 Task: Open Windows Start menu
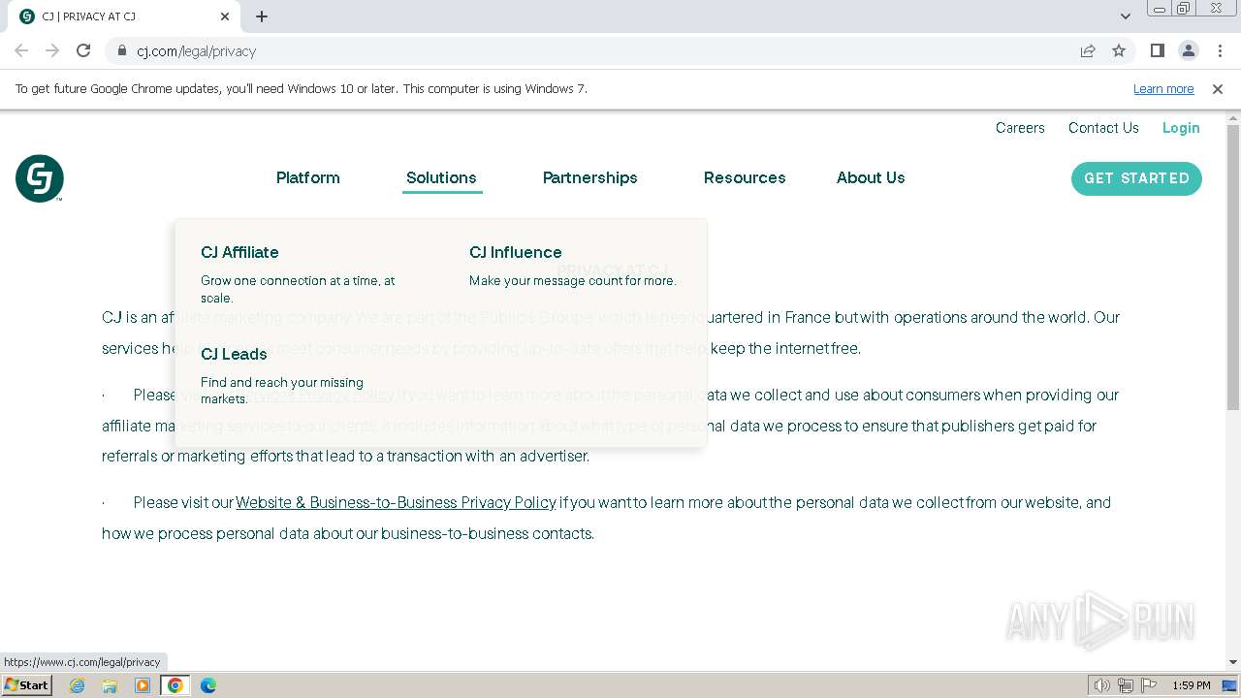tap(26, 684)
